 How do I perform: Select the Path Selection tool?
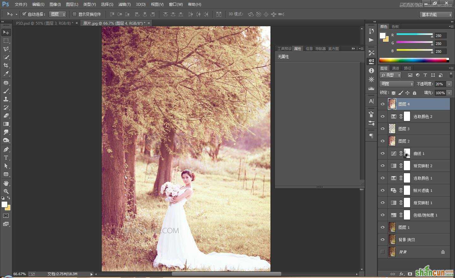6,166
